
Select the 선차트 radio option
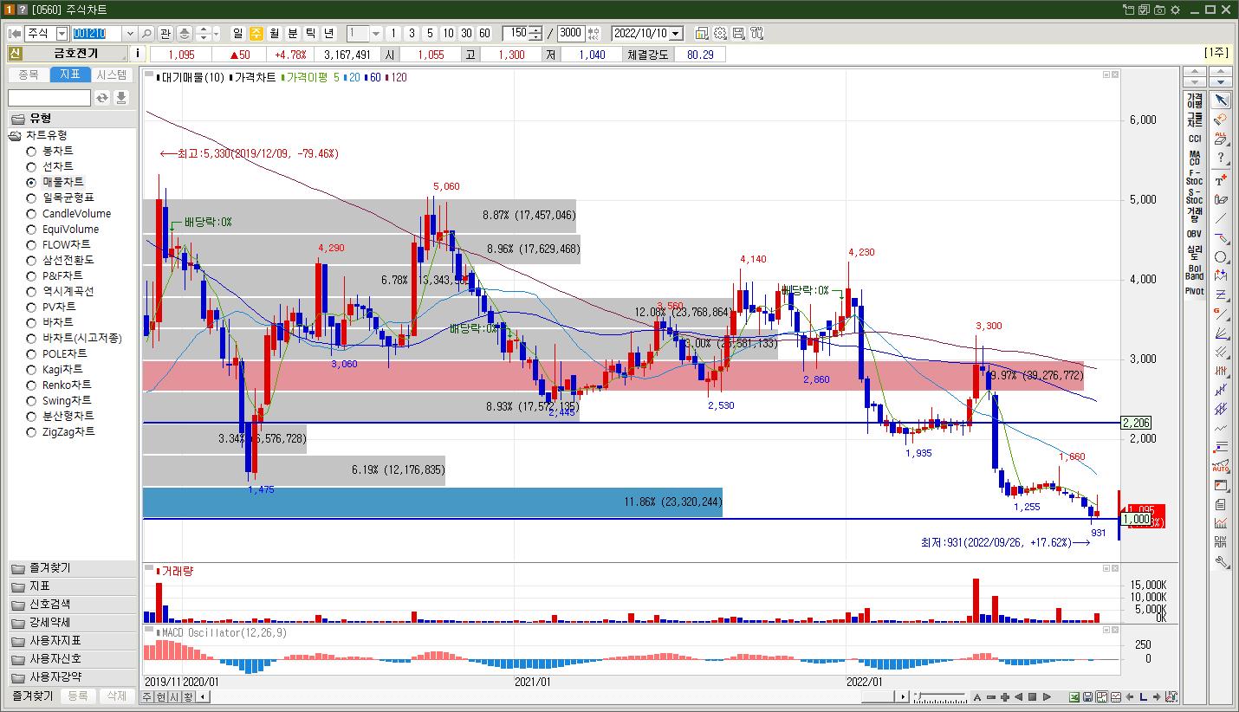(x=31, y=166)
